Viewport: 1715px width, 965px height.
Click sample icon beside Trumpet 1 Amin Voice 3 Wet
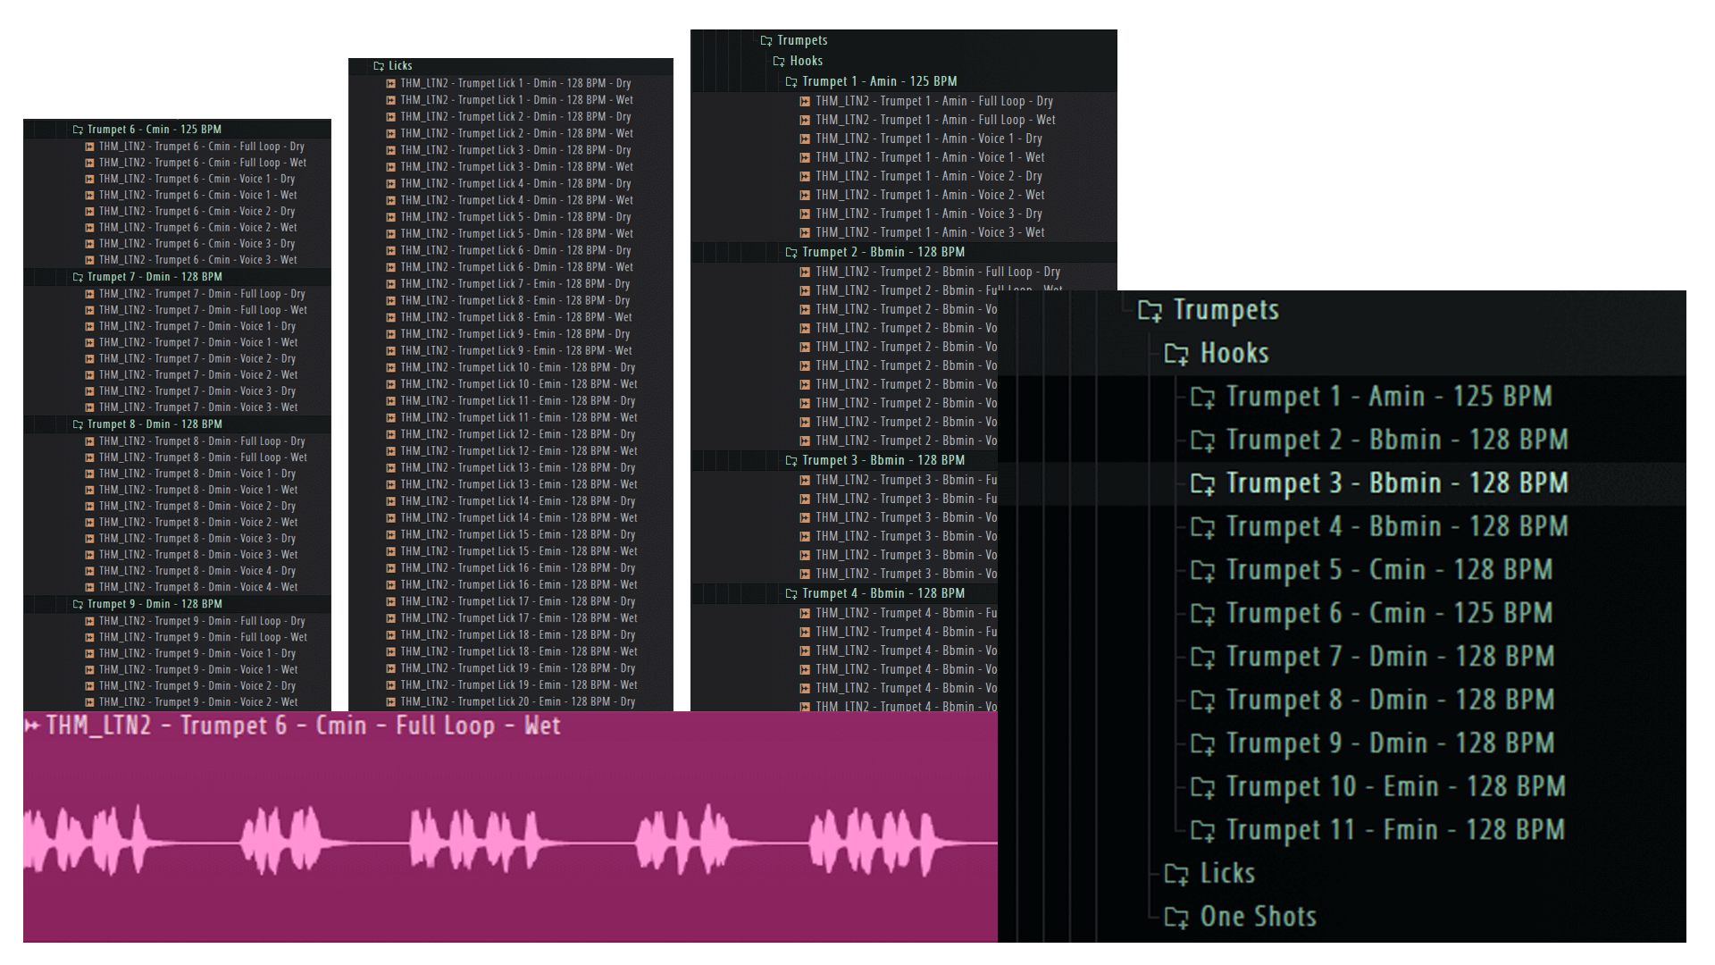click(805, 233)
